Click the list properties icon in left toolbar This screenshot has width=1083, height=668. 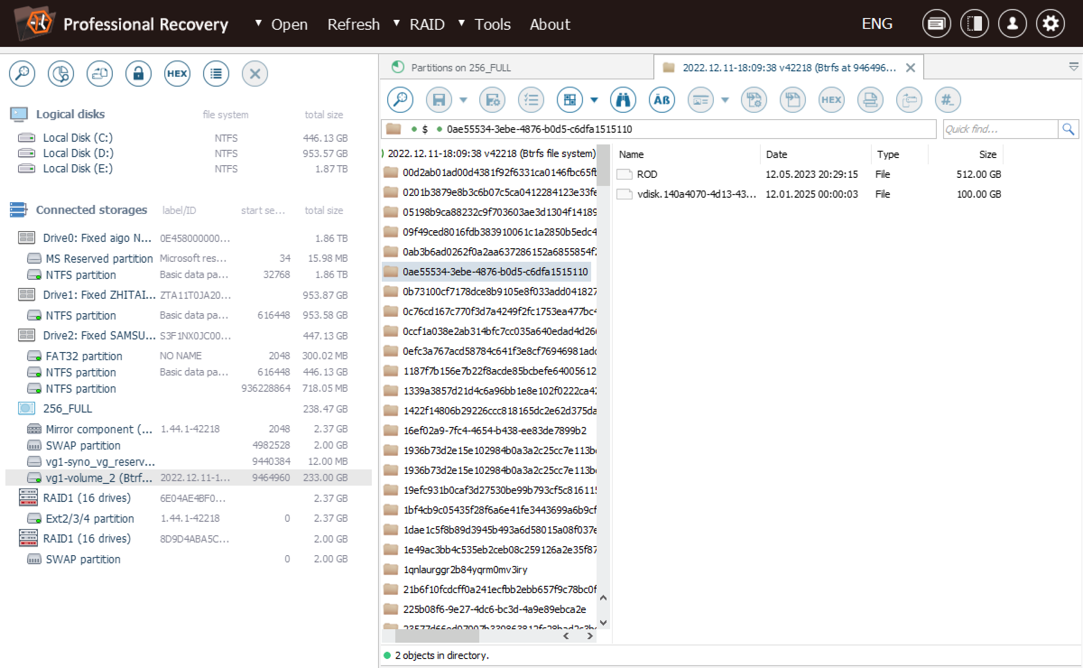coord(216,74)
